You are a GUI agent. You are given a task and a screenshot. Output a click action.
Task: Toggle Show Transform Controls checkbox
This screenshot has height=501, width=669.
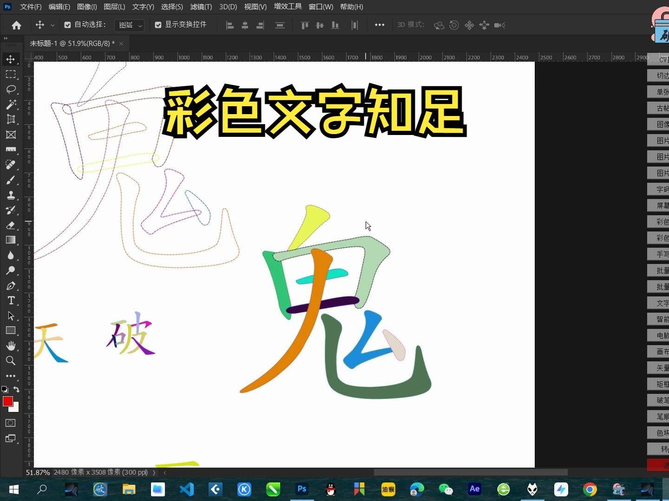(158, 25)
